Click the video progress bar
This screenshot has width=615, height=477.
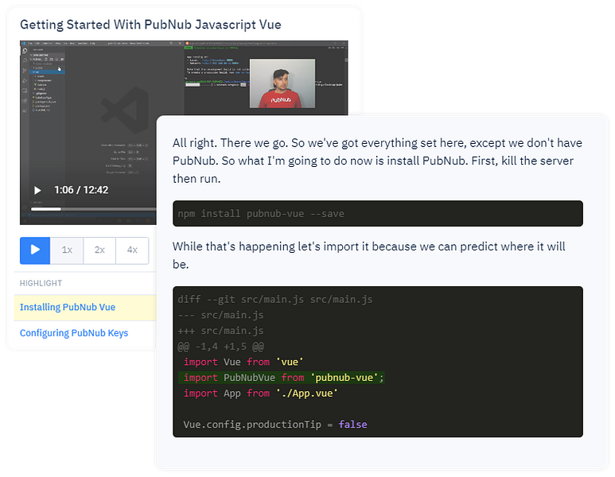click(x=93, y=209)
